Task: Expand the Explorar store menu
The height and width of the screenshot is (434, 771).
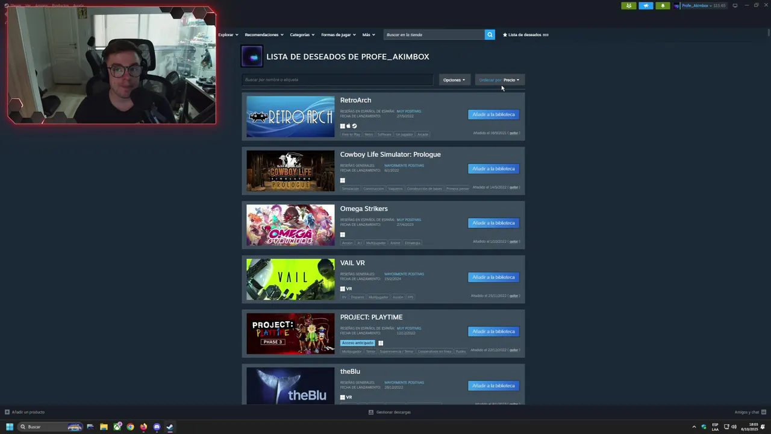Action: tap(228, 35)
